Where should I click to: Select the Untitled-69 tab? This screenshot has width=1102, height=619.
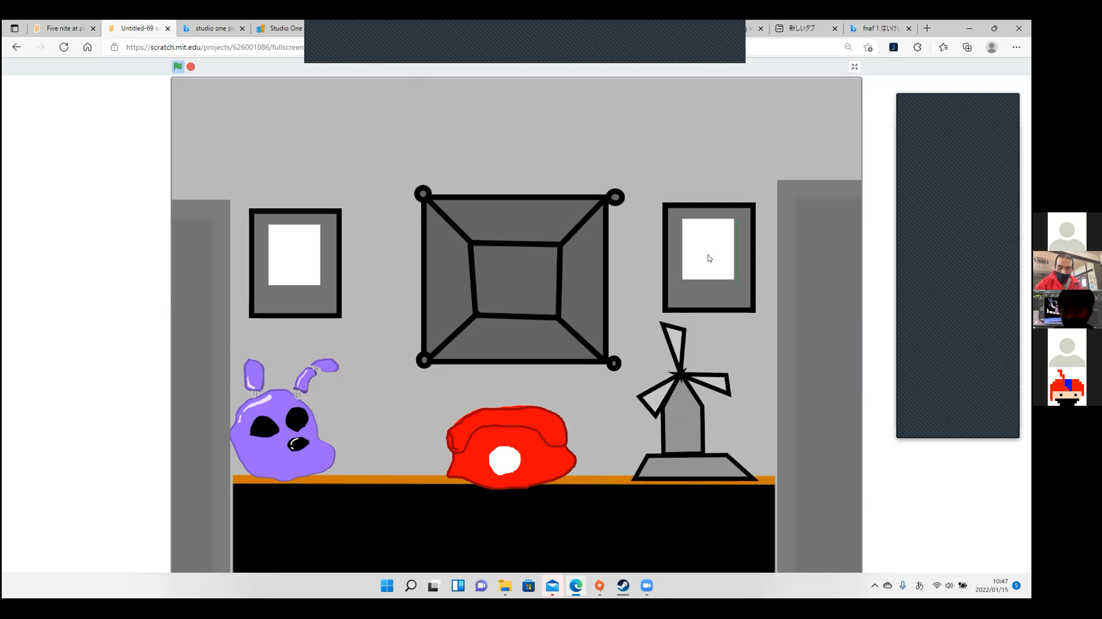[139, 28]
